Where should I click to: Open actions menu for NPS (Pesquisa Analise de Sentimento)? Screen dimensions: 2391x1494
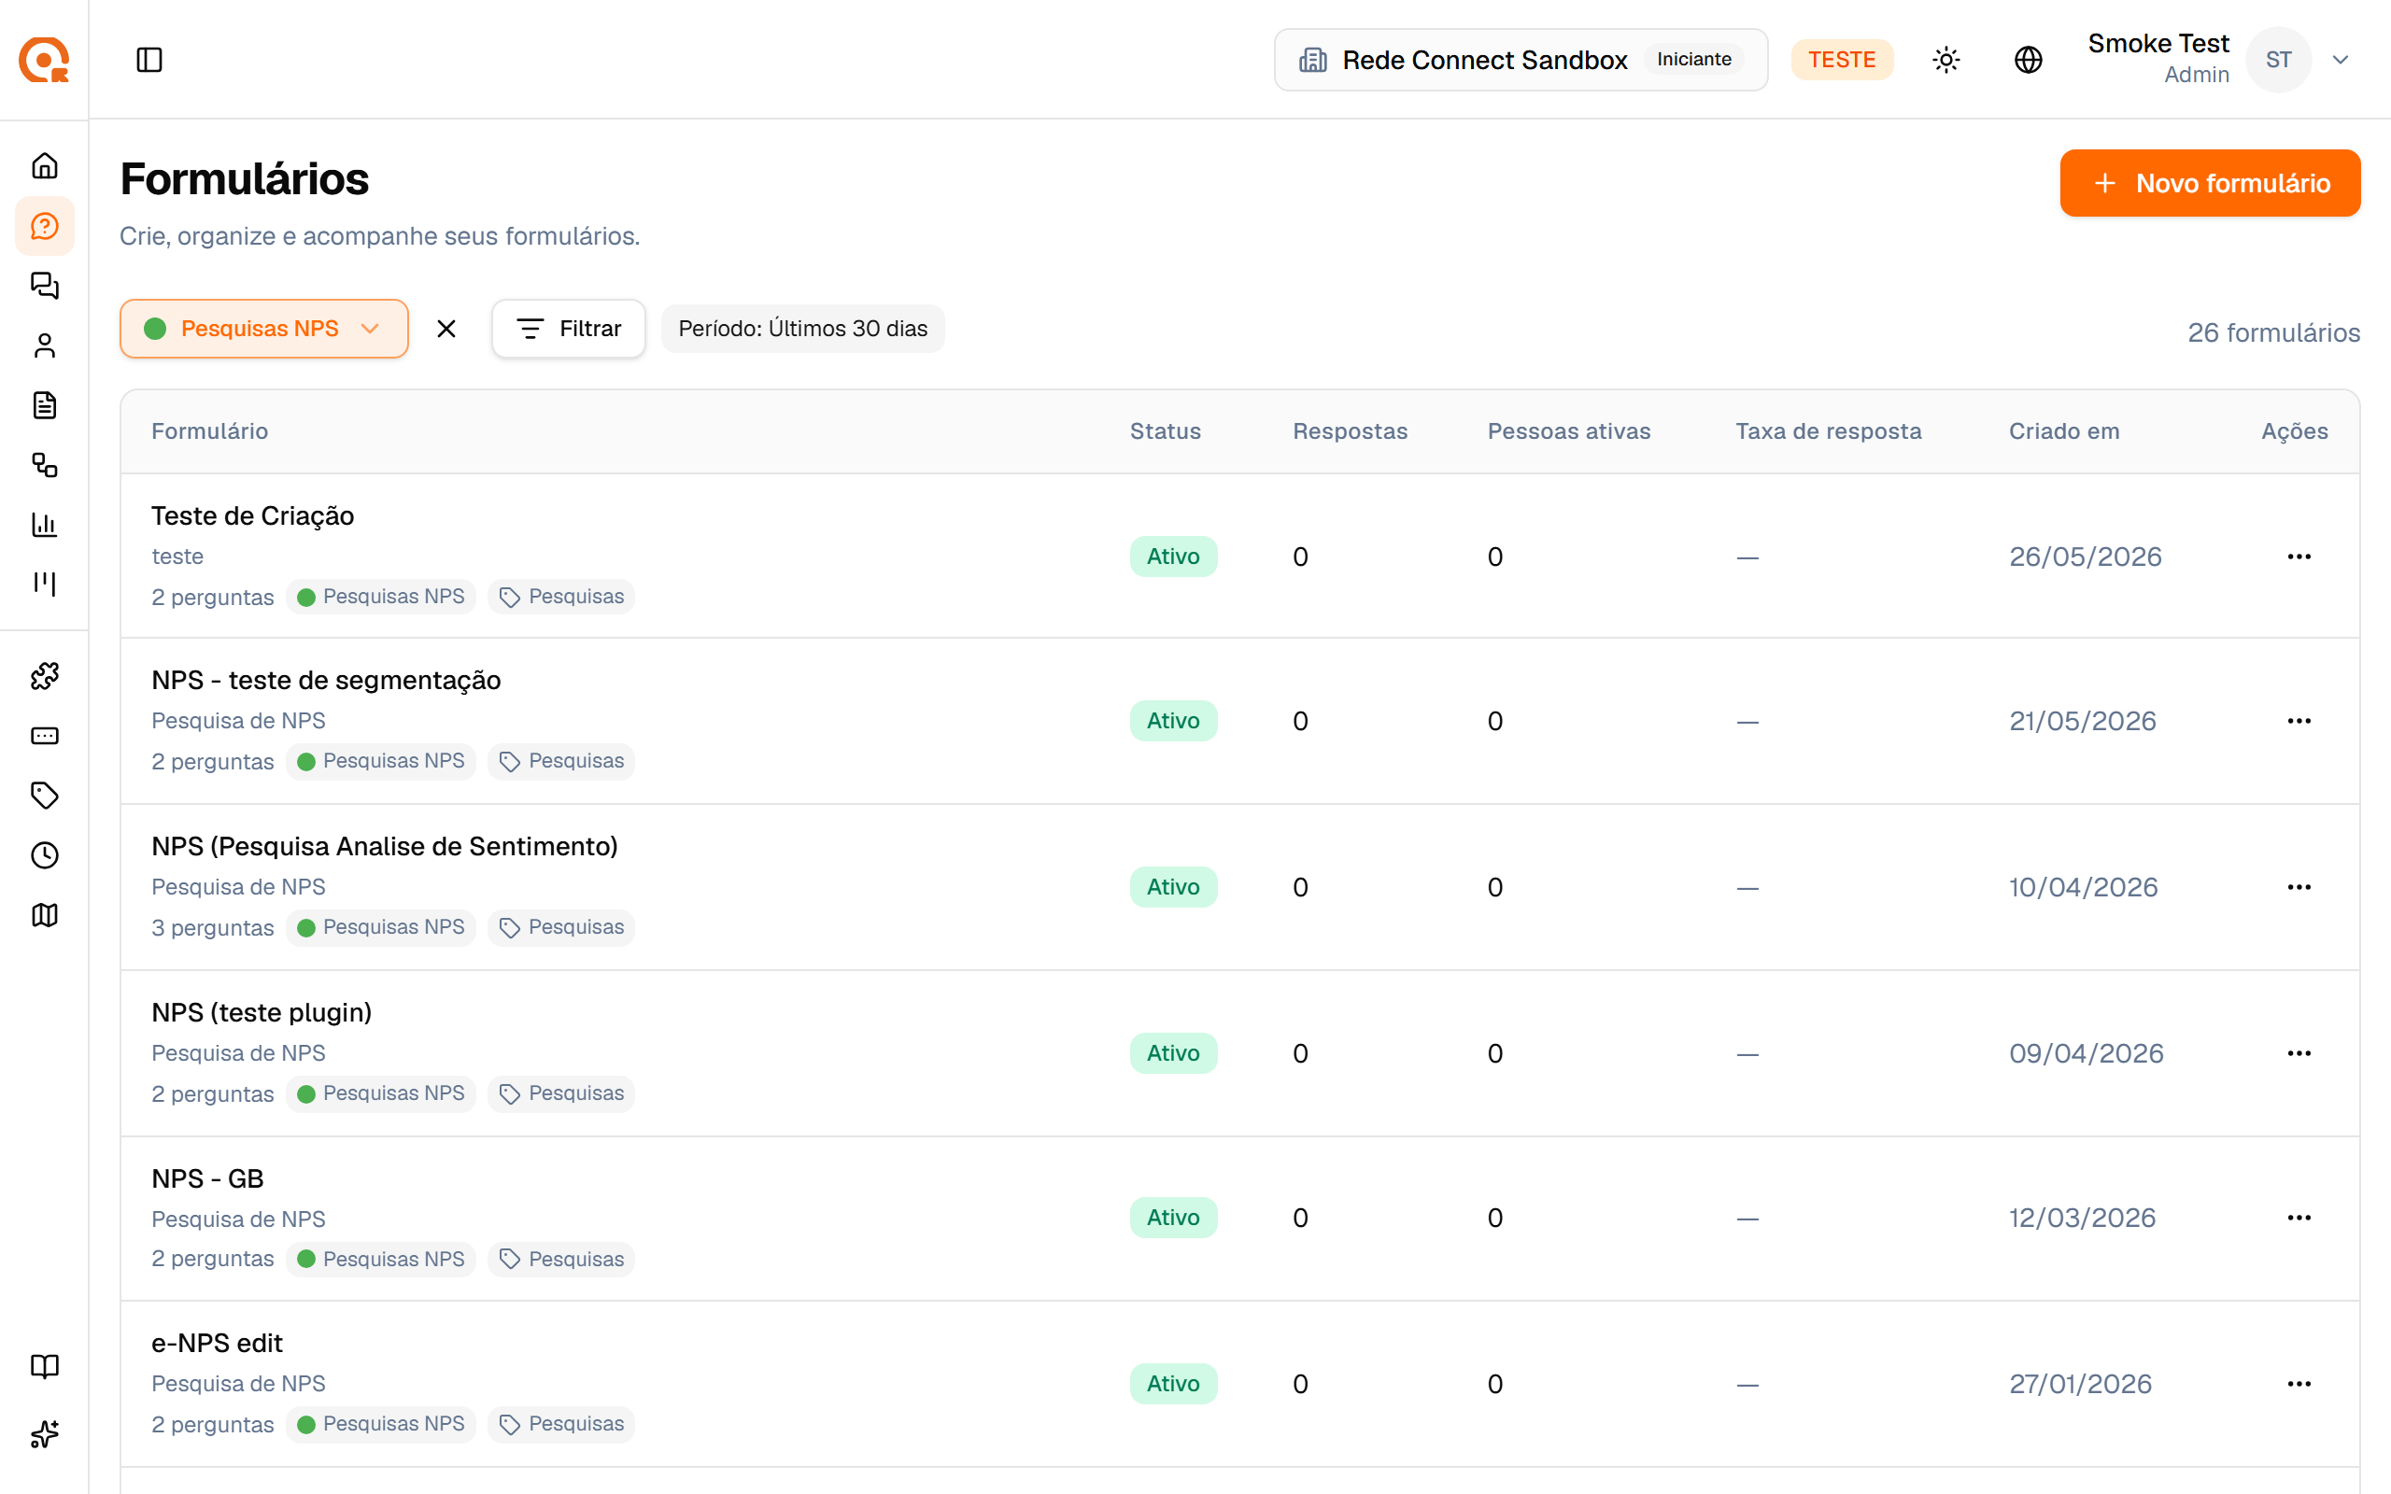tap(2299, 887)
